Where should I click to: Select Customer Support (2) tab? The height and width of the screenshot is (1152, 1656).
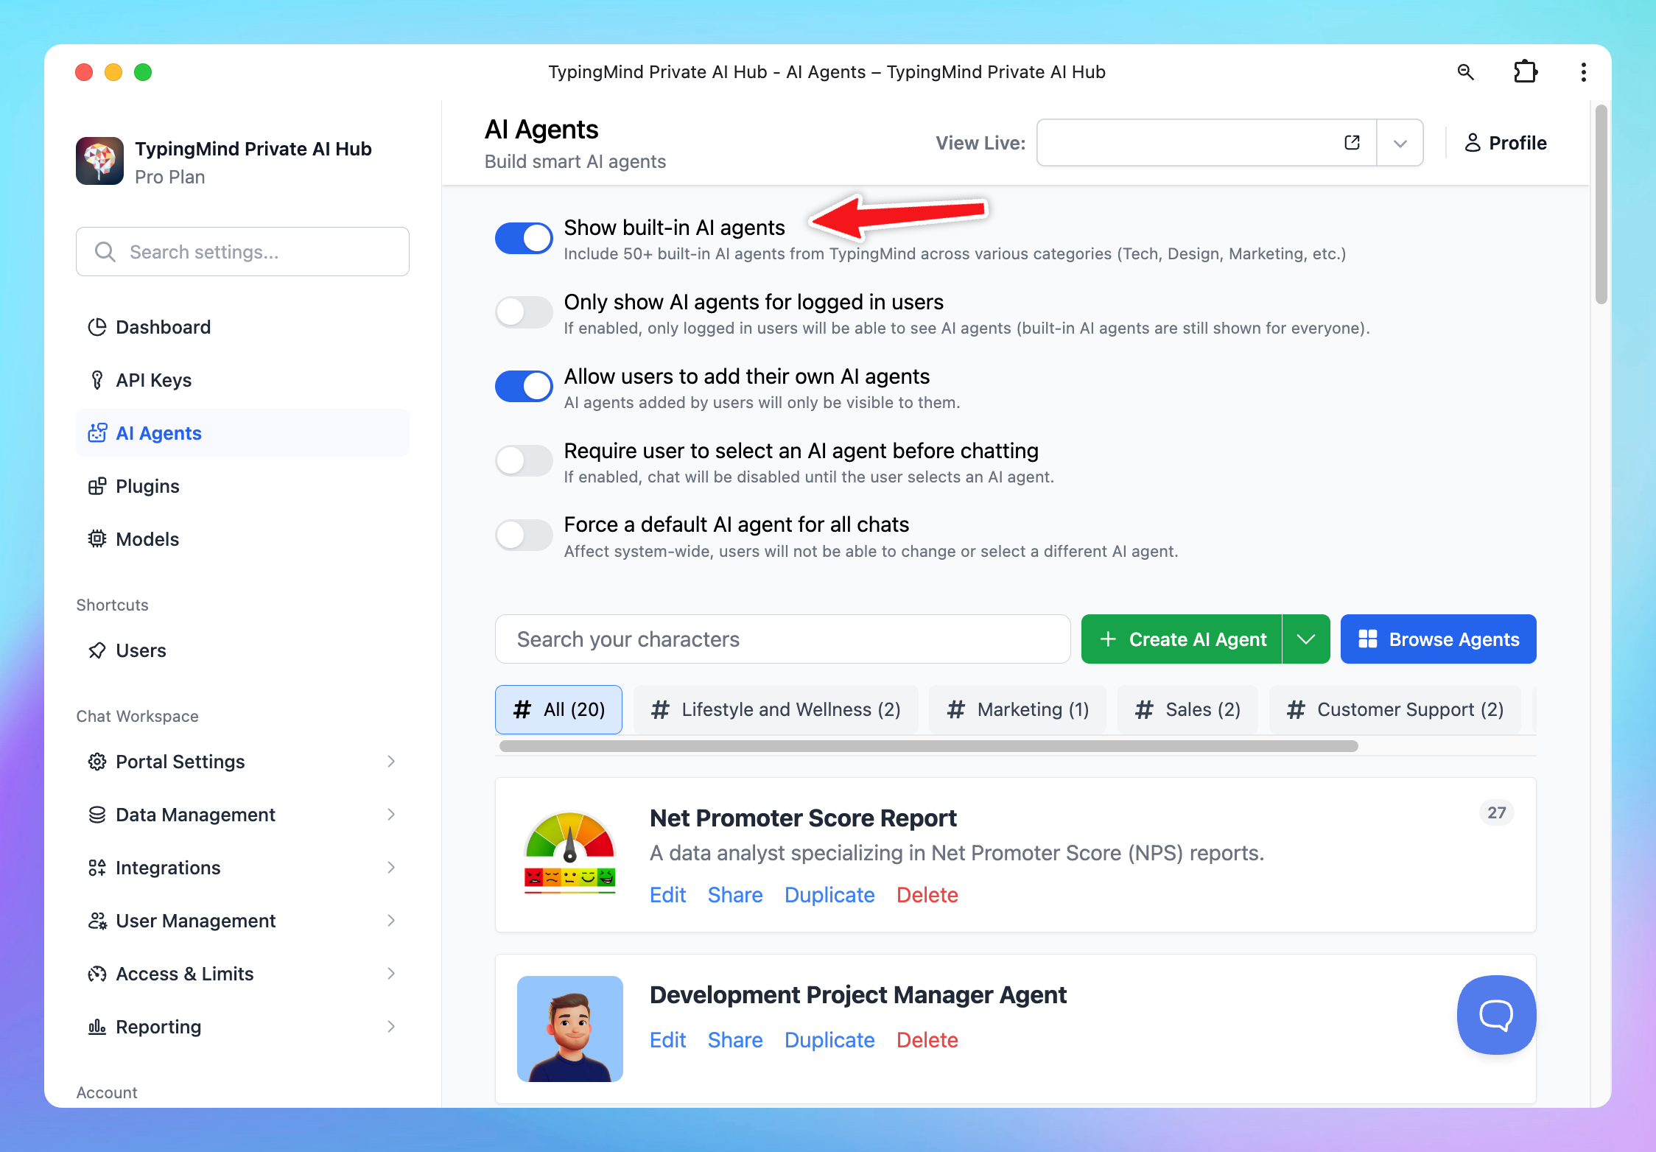[x=1395, y=709]
